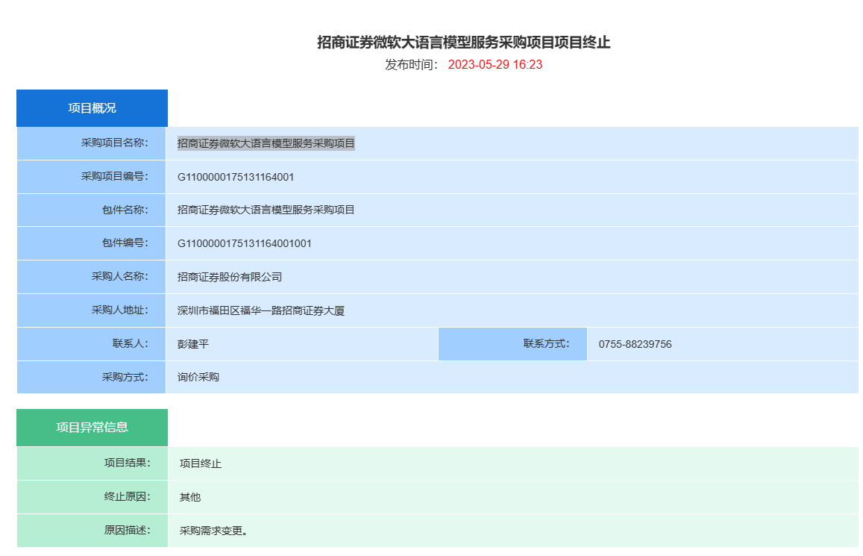Click the phone number 0755-88239756
This screenshot has width=863, height=556.
pyautogui.click(x=635, y=344)
